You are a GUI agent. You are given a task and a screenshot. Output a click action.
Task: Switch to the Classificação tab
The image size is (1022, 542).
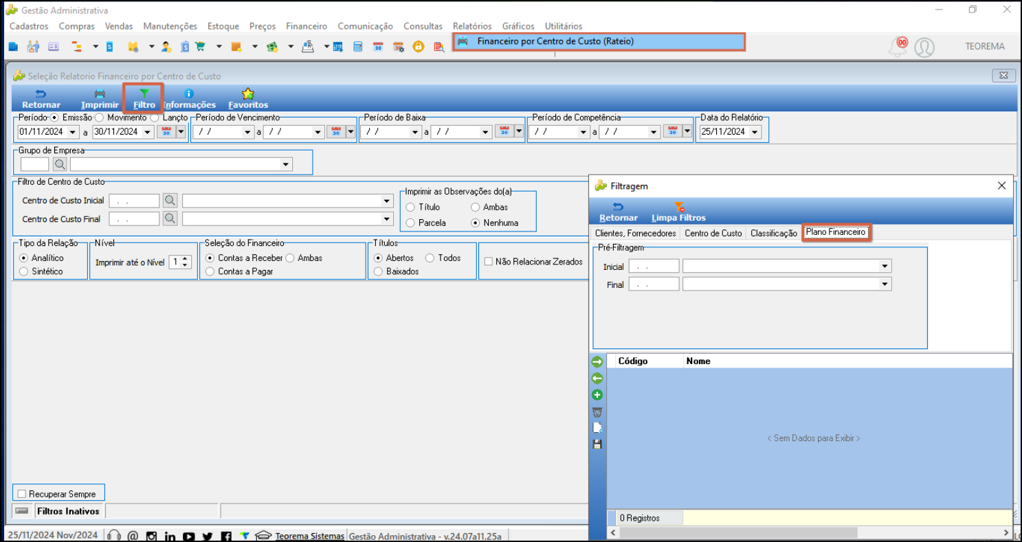pyautogui.click(x=774, y=234)
